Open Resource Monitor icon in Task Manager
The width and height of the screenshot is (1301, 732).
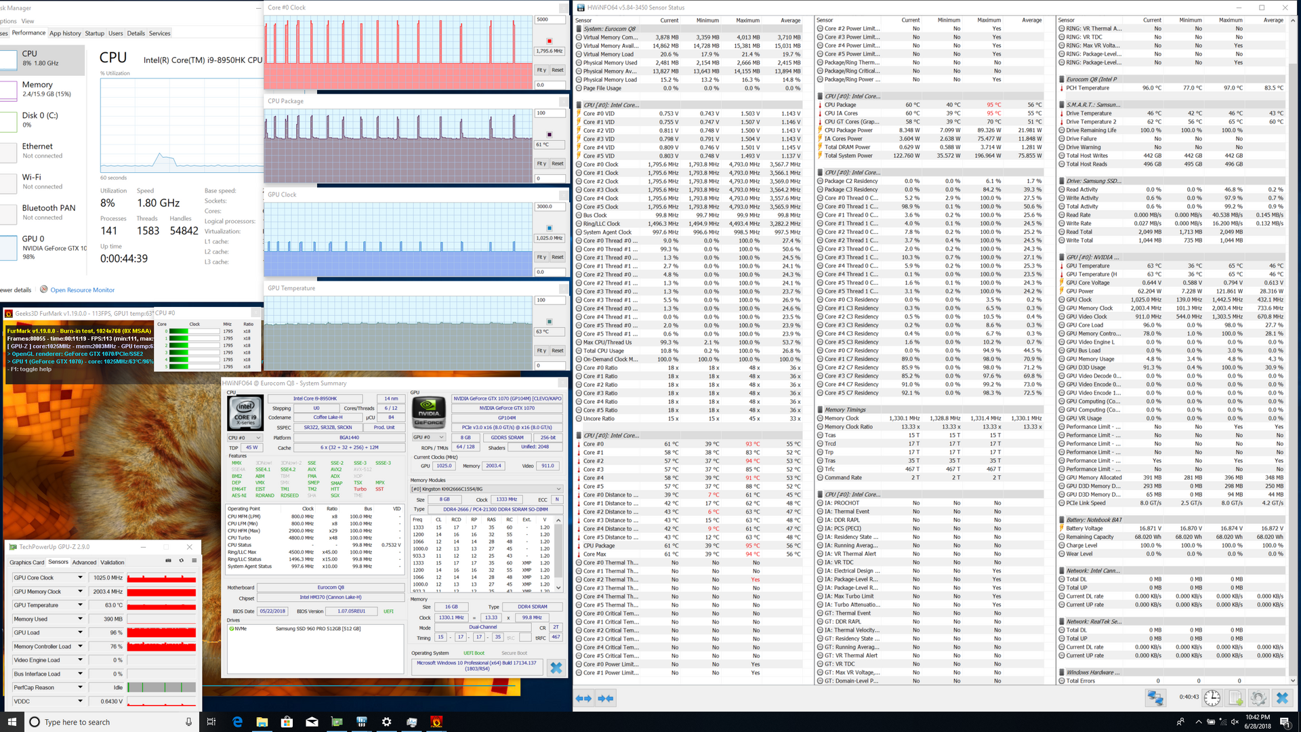[x=43, y=289]
